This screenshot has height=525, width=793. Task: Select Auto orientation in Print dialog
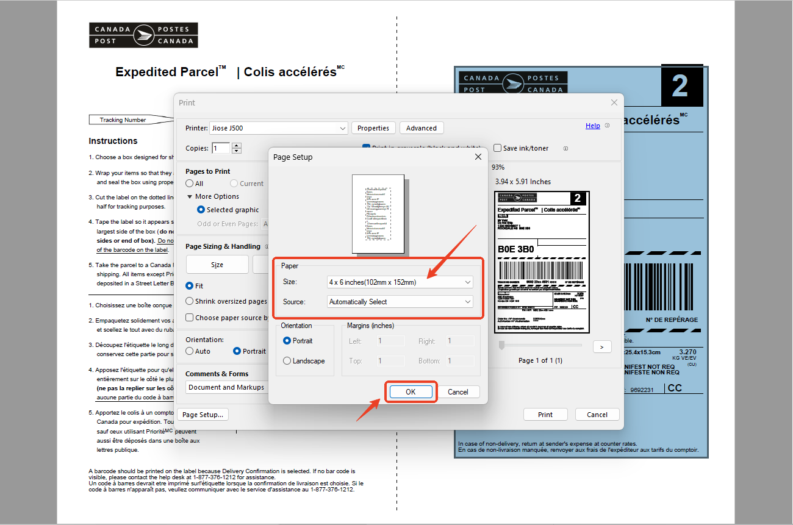point(190,351)
